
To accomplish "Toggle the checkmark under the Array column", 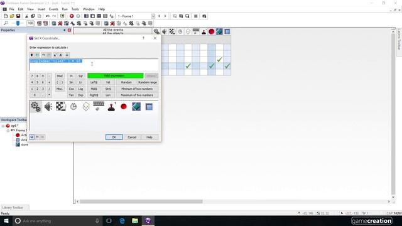I will click(x=227, y=66).
